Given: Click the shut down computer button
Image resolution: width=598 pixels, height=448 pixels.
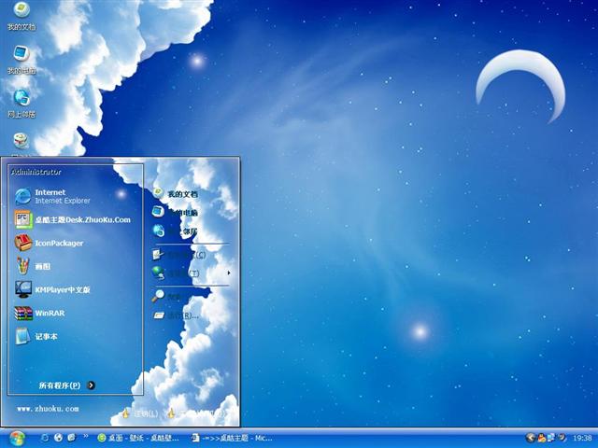Looking at the screenshot, I should (x=197, y=413).
